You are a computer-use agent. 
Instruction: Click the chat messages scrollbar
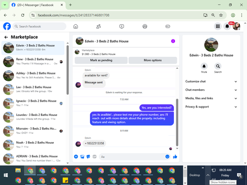[177, 122]
